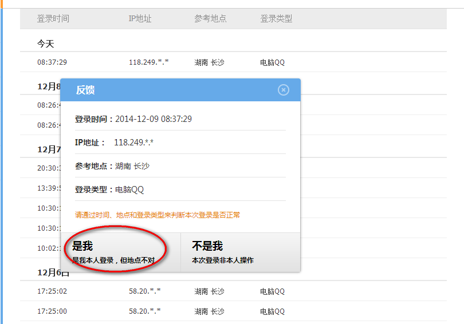Open the 17:25:00 login record
The image size is (464, 324).
pyautogui.click(x=52, y=311)
